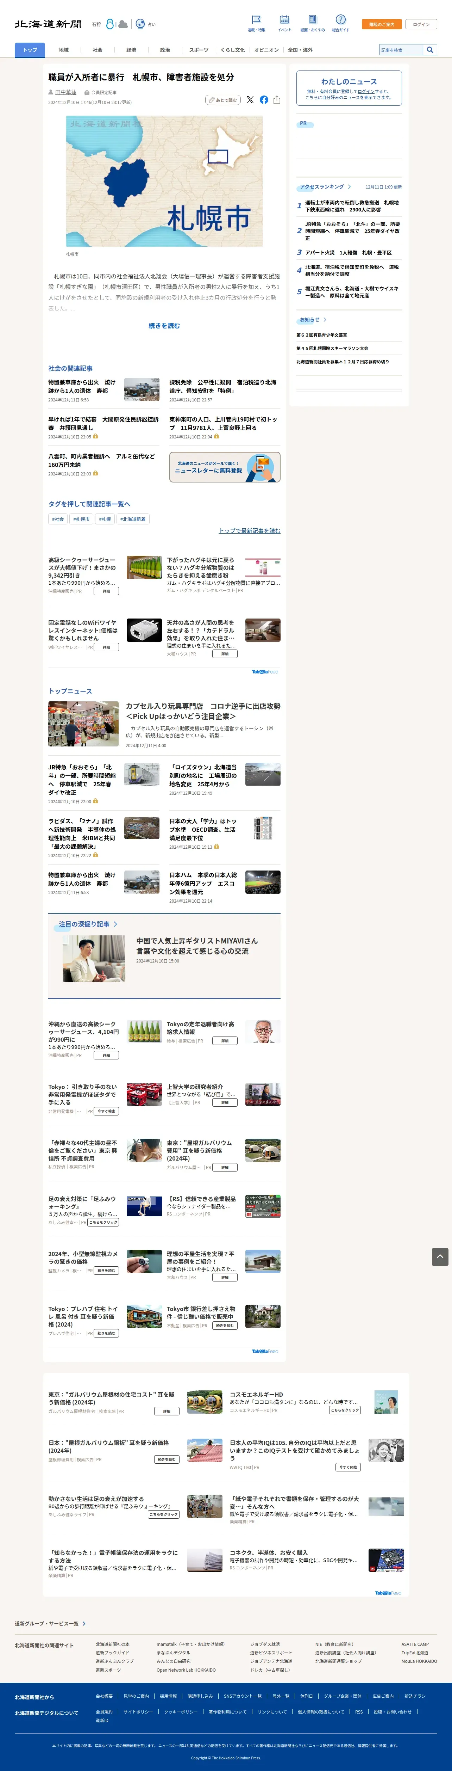Click こちらをクリック on 足ふみウォーキング ad
Viewport: 452px width, 1771px height.
click(103, 1222)
